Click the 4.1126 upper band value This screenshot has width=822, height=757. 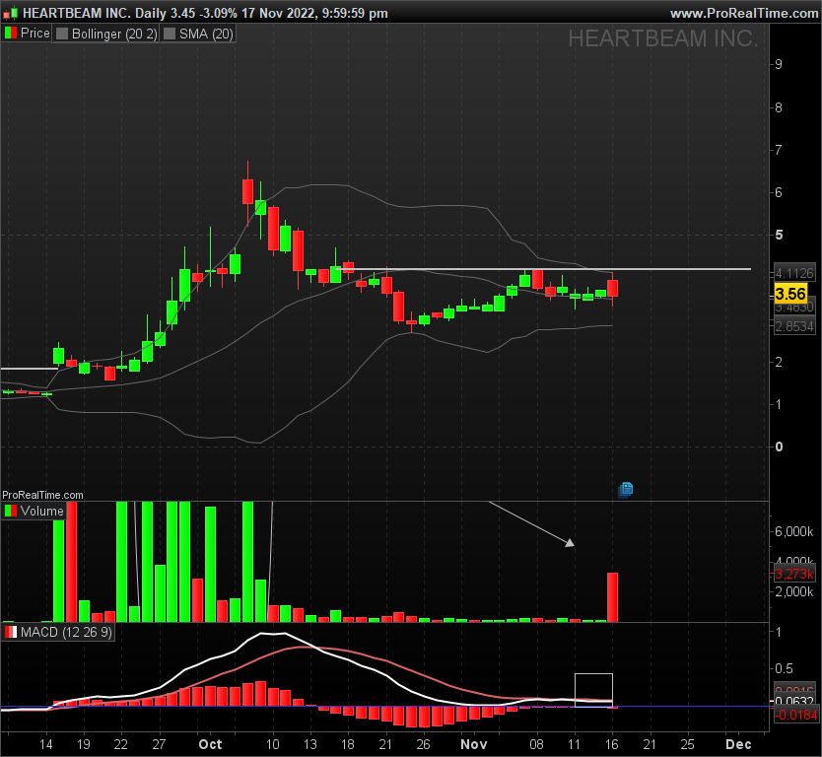[x=794, y=273]
